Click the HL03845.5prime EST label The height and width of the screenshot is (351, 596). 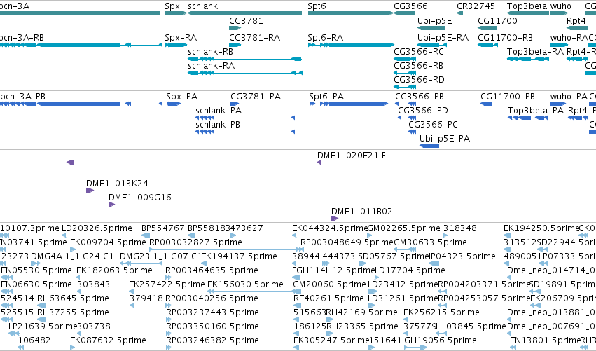click(471, 326)
